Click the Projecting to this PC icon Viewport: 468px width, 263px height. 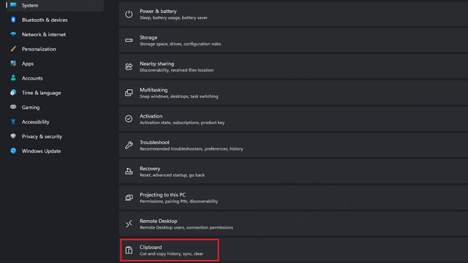pos(129,197)
